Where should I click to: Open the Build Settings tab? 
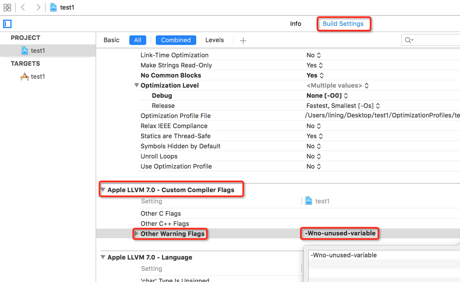coord(343,24)
